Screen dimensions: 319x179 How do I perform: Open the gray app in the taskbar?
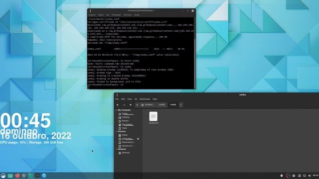(24, 176)
